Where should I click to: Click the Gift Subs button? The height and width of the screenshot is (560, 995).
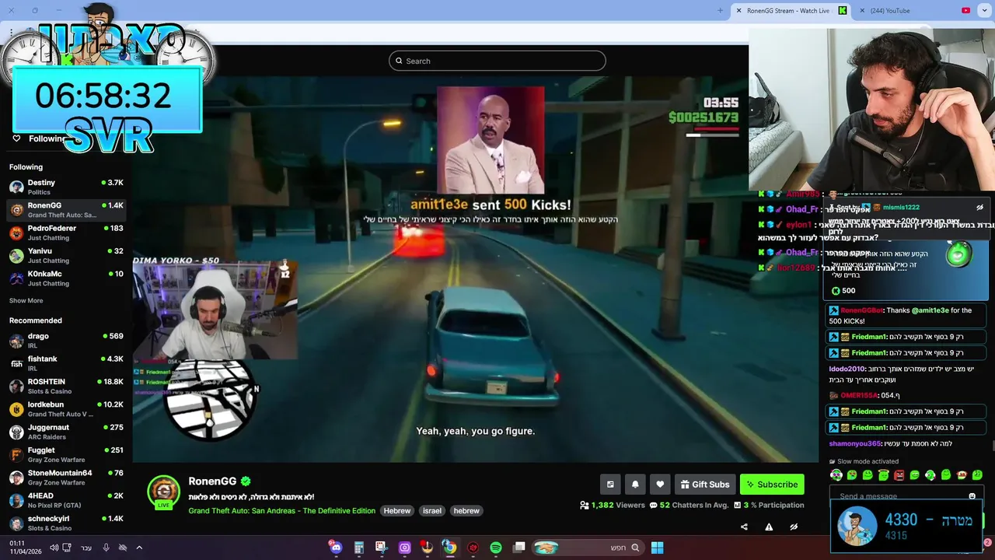click(x=705, y=485)
